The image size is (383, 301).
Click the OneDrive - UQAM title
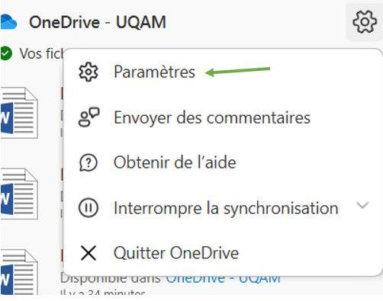pyautogui.click(x=98, y=22)
